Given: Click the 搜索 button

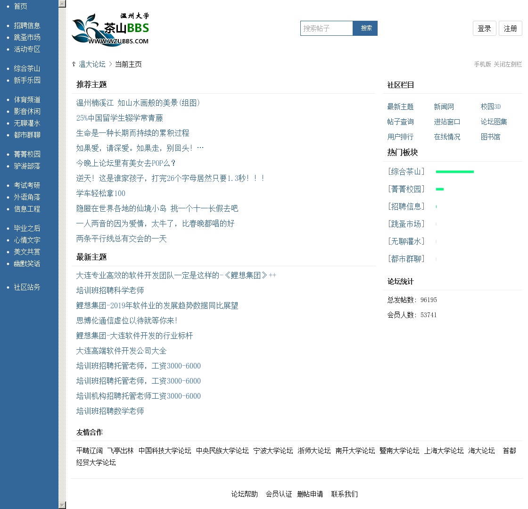Looking at the screenshot, I should coord(365,28).
